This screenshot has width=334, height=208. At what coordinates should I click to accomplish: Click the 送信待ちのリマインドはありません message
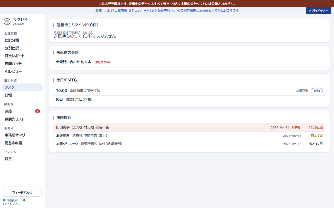[85, 36]
